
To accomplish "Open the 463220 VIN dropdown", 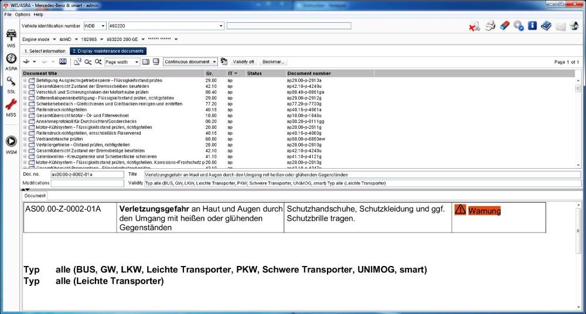I will (x=221, y=26).
